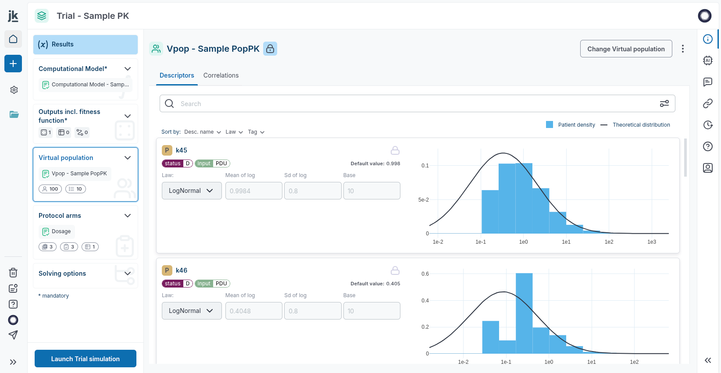Toggle the lock icon for k45
The height and width of the screenshot is (373, 721).
click(x=395, y=150)
